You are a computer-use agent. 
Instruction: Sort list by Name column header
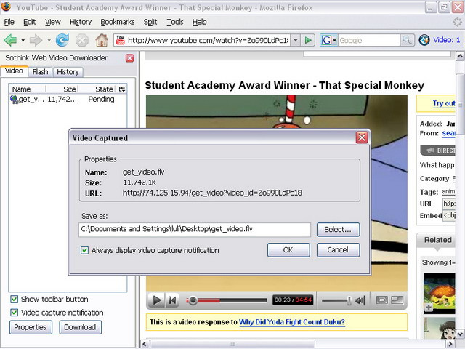pyautogui.click(x=27, y=89)
